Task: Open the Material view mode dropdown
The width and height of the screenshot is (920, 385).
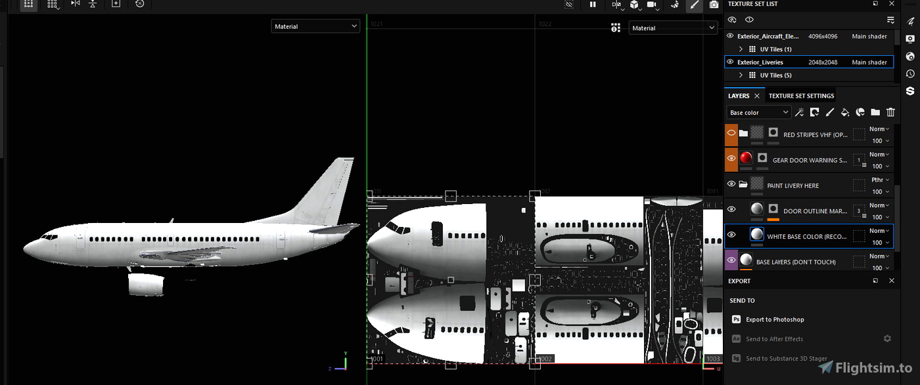Action: (x=315, y=26)
